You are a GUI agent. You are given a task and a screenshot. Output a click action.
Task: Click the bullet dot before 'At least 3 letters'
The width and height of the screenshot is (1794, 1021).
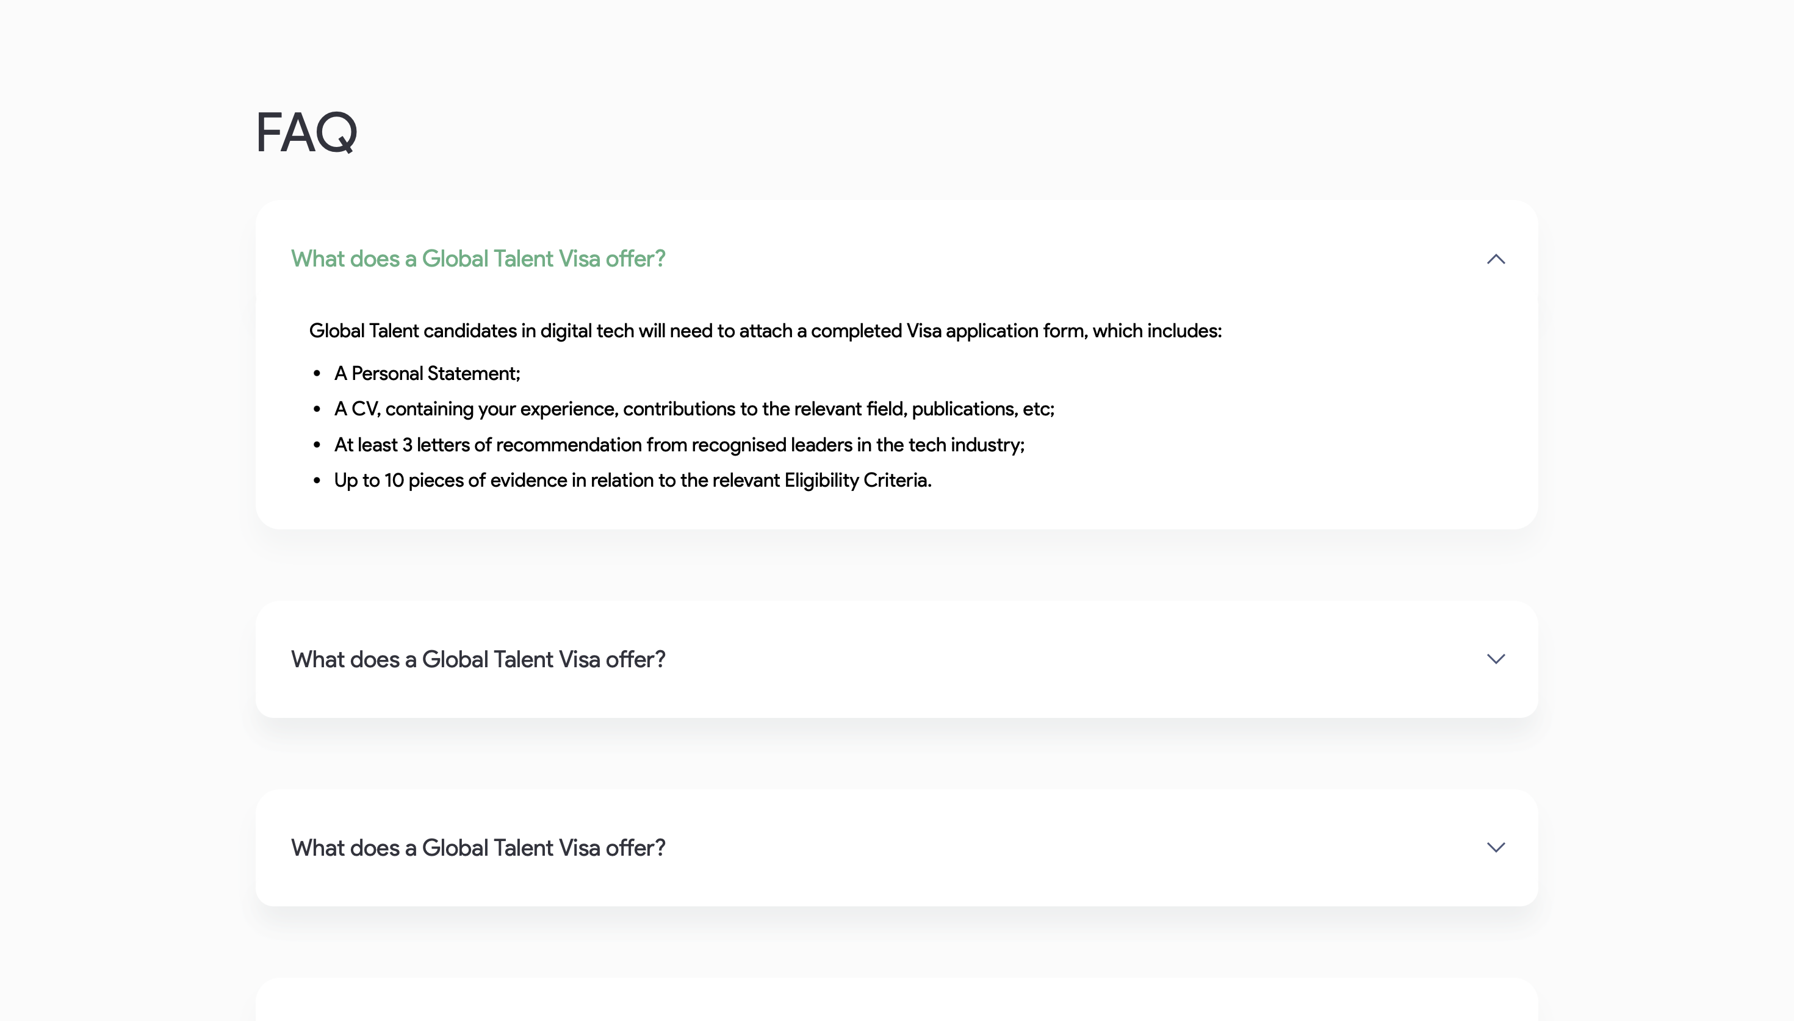click(317, 445)
